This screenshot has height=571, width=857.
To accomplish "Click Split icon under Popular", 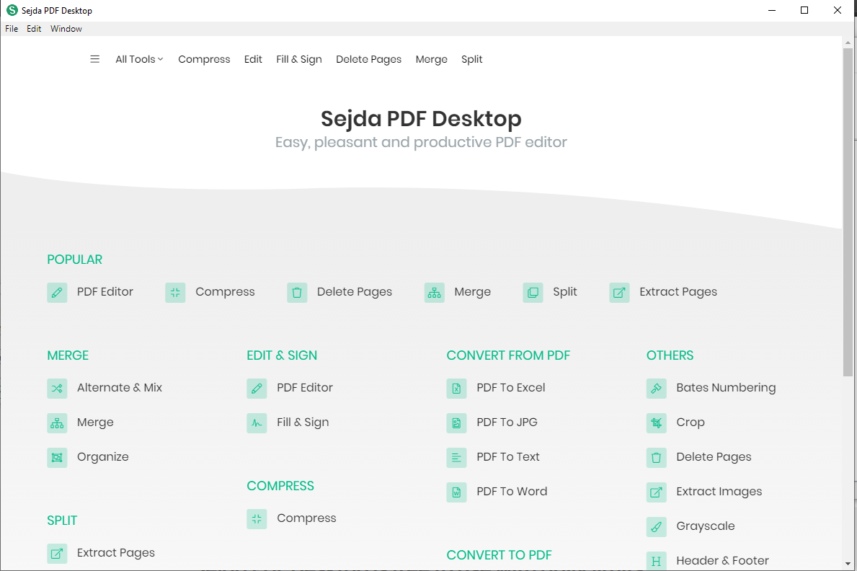I will [533, 293].
